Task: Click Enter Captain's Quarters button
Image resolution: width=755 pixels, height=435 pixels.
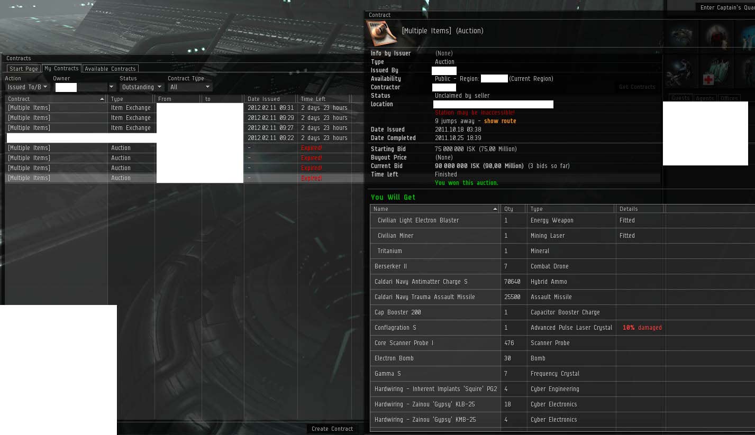Action: pyautogui.click(x=725, y=7)
